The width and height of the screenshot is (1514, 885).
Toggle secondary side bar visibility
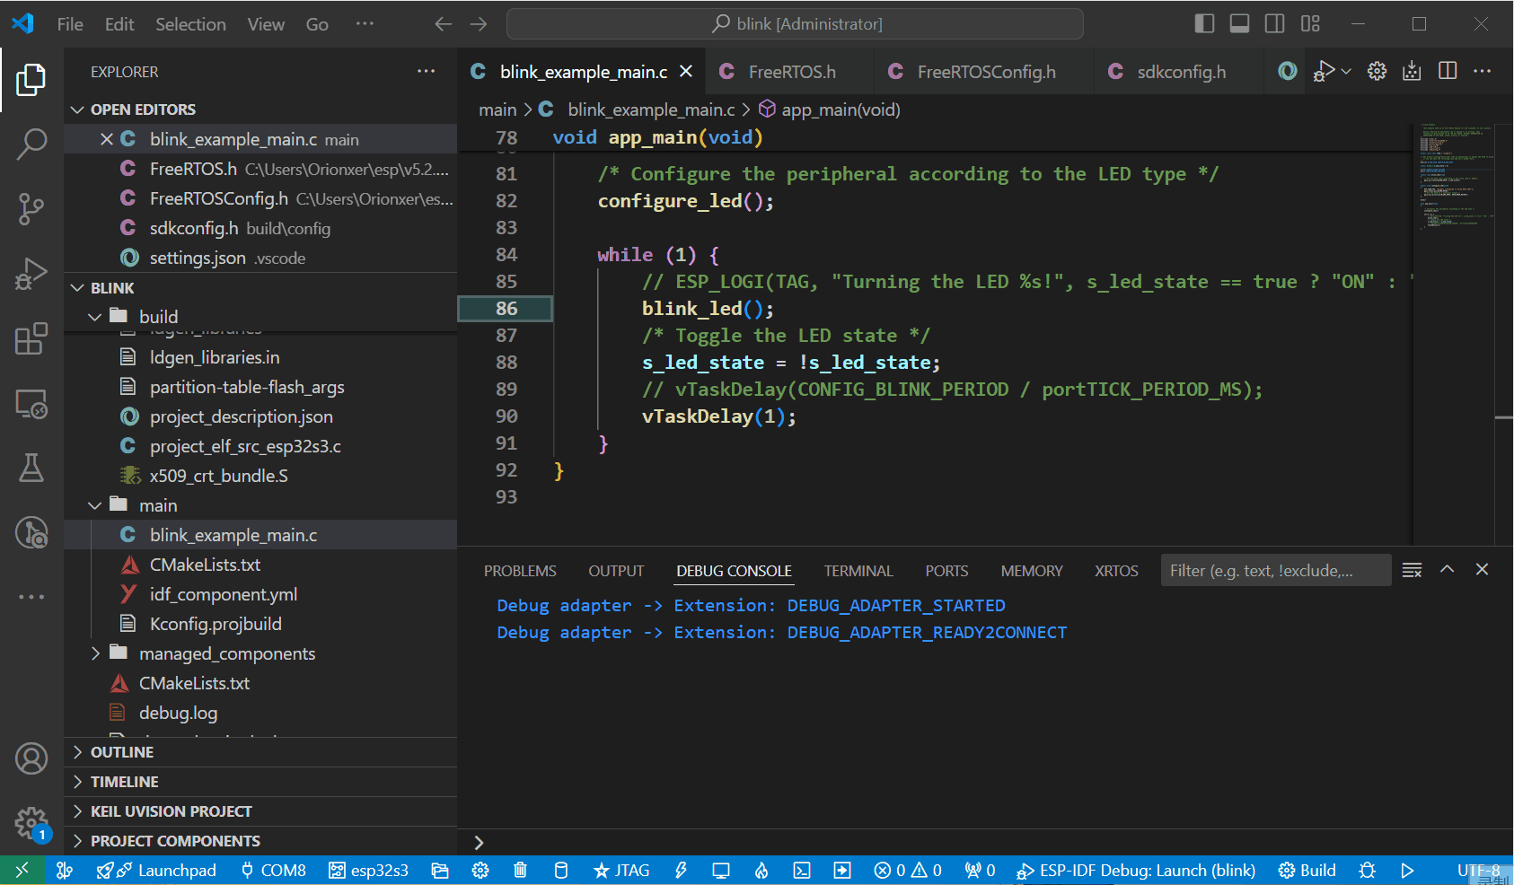(1274, 23)
